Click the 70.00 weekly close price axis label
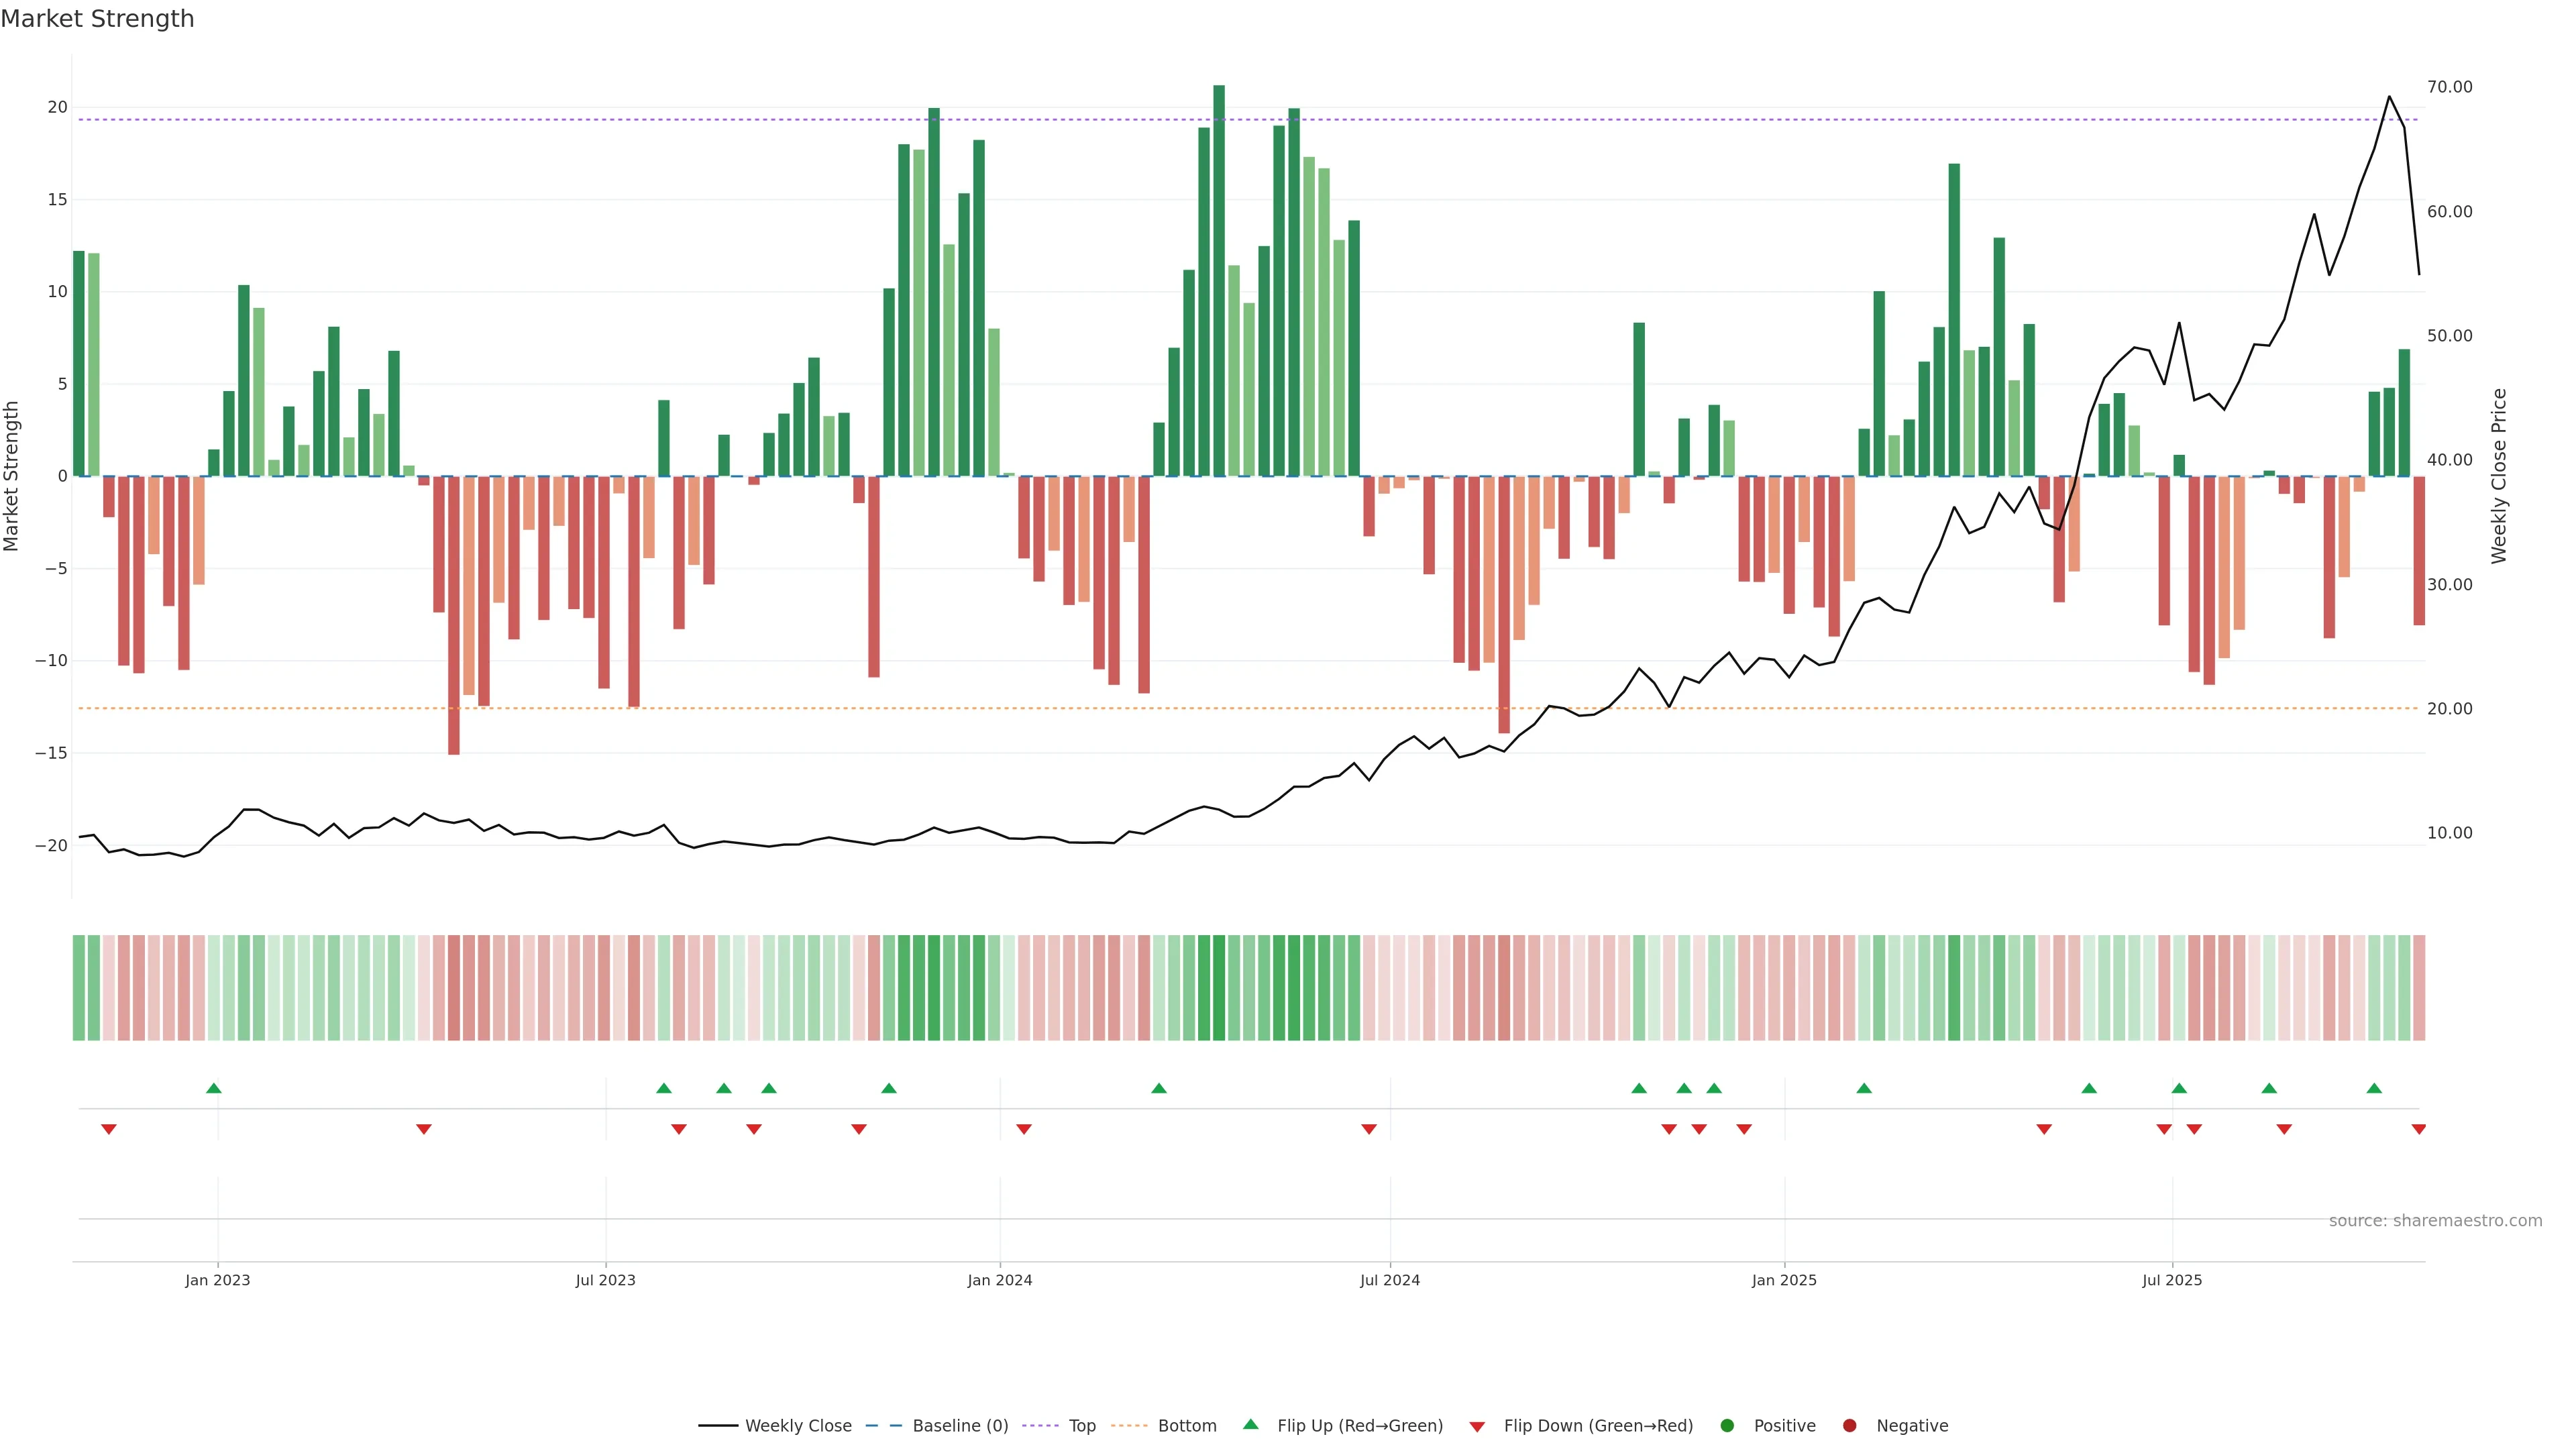 [x=2449, y=87]
